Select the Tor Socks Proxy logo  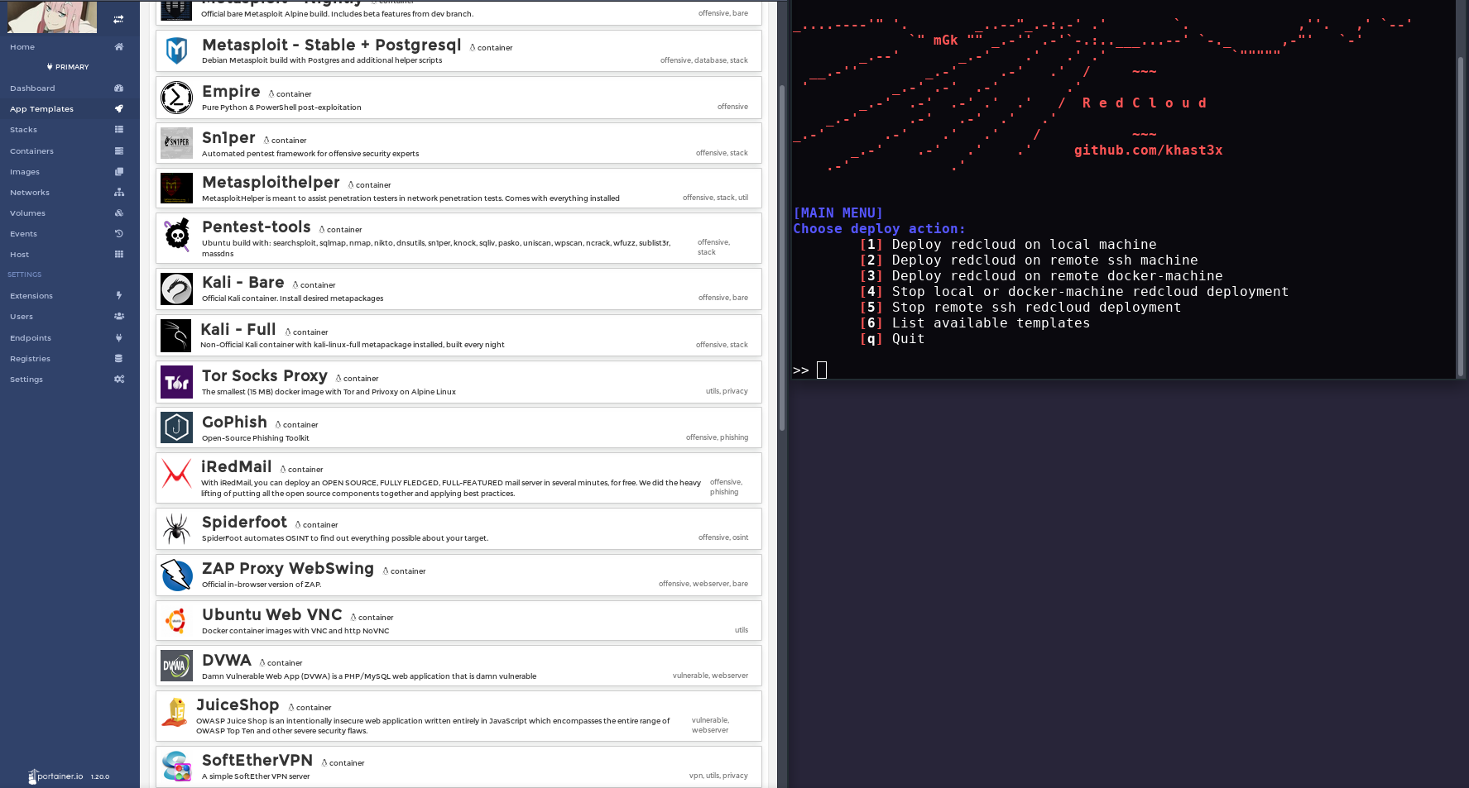tap(176, 382)
